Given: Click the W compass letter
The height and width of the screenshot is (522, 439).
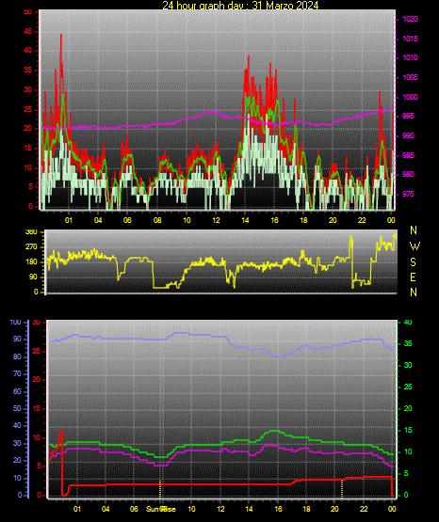Looking at the screenshot, I should 415,246.
